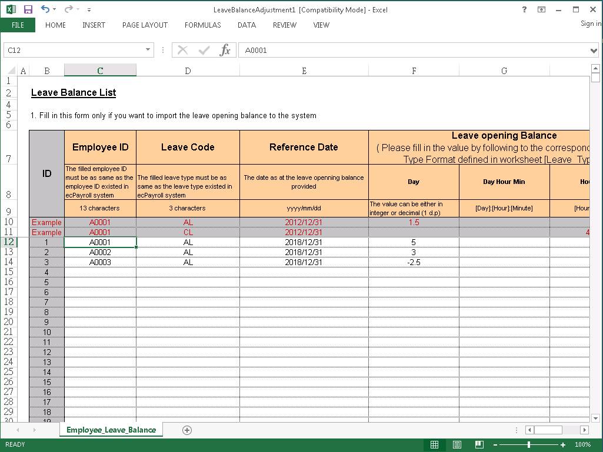Click the Excel application icon in title bar
This screenshot has height=452, width=603.
point(12,9)
